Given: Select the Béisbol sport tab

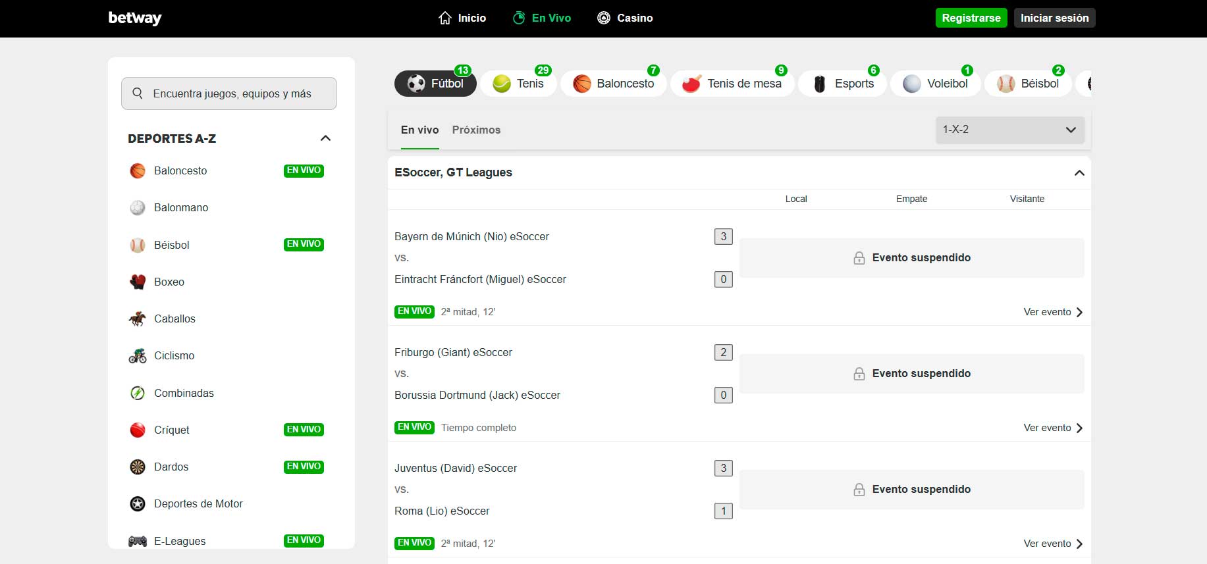Looking at the screenshot, I should (x=1029, y=84).
